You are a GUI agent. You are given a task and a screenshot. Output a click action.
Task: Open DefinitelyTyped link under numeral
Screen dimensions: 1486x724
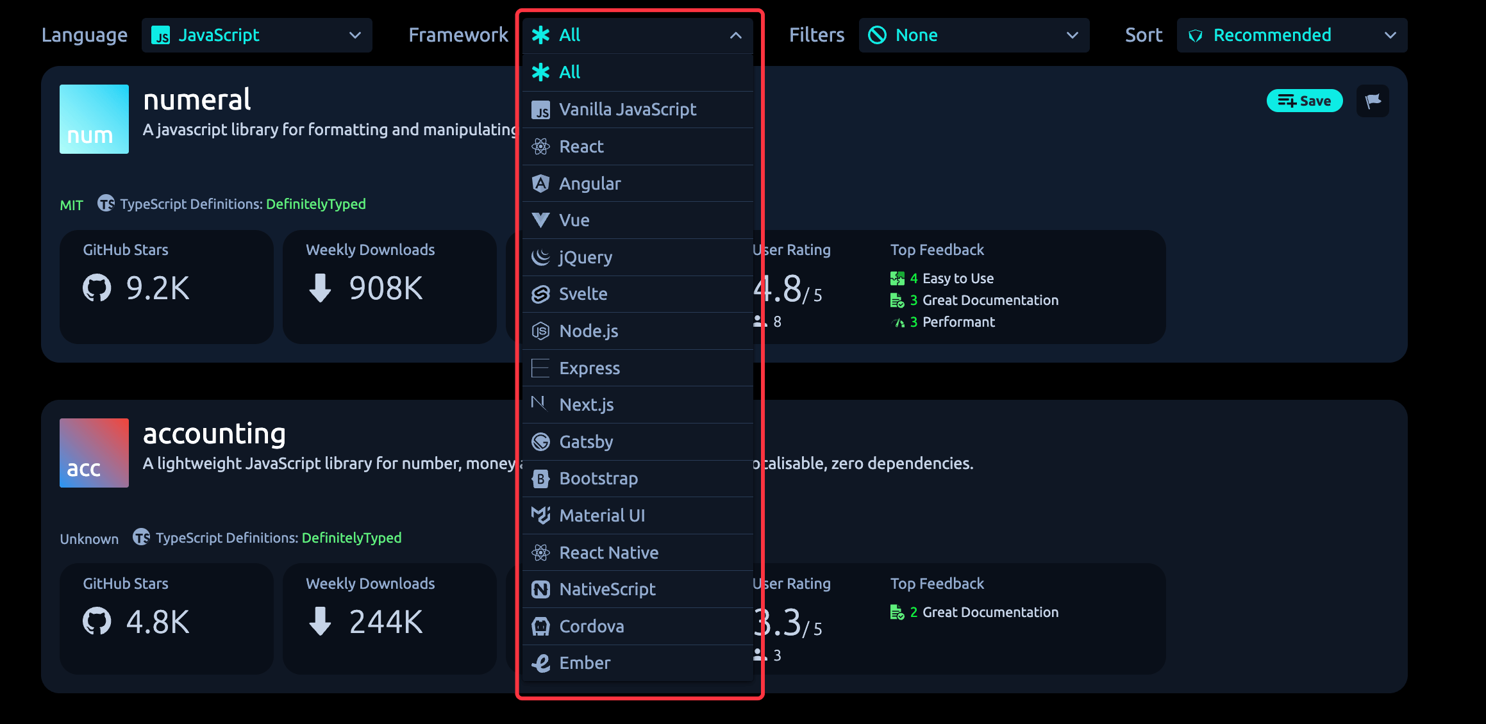[315, 204]
